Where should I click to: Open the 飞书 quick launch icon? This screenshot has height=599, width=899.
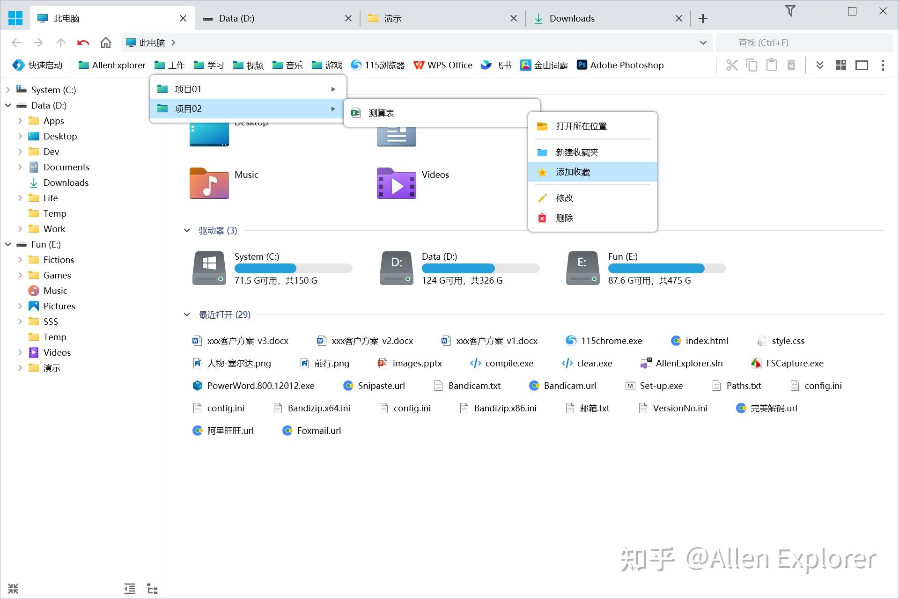click(496, 65)
